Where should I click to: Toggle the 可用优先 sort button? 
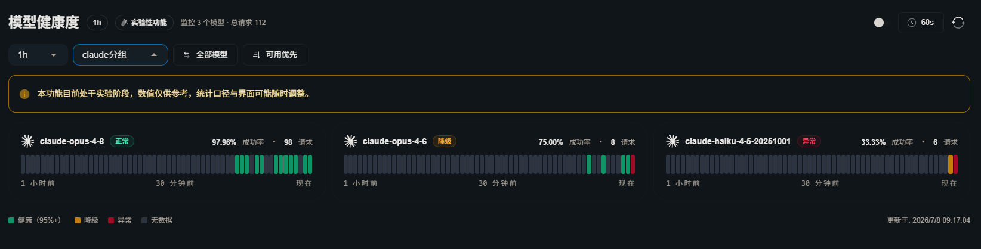[275, 55]
